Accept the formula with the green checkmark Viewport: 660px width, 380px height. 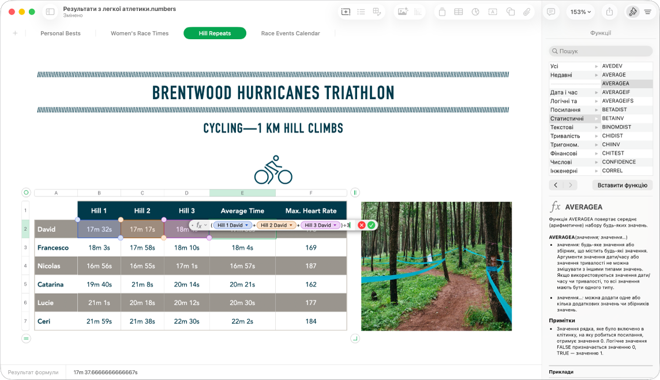coord(372,225)
